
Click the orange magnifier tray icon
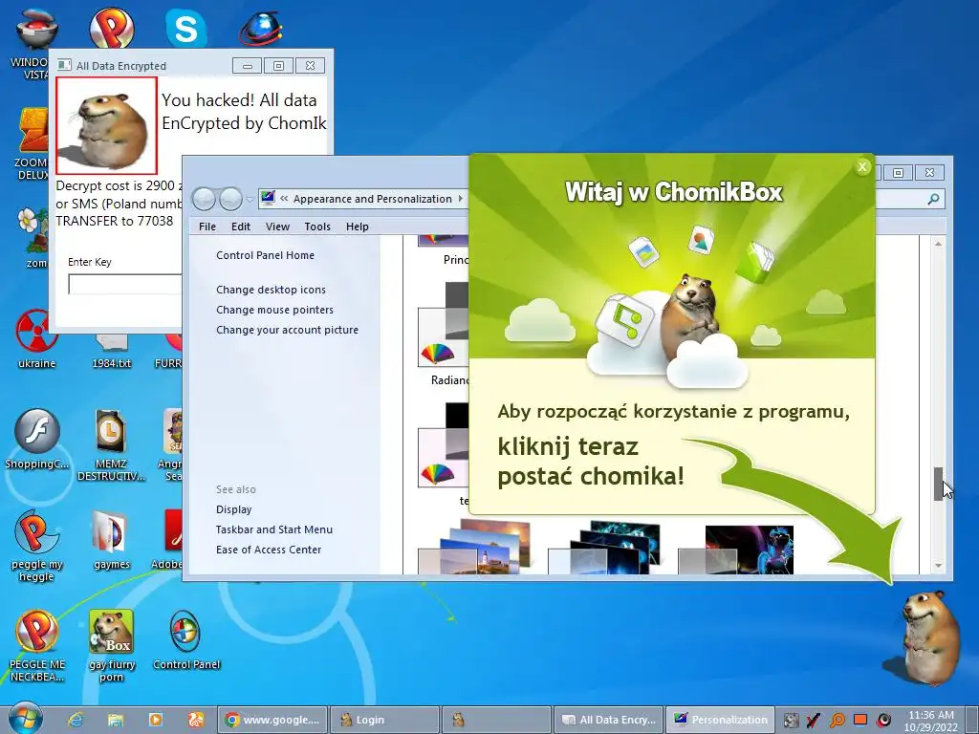tap(837, 721)
